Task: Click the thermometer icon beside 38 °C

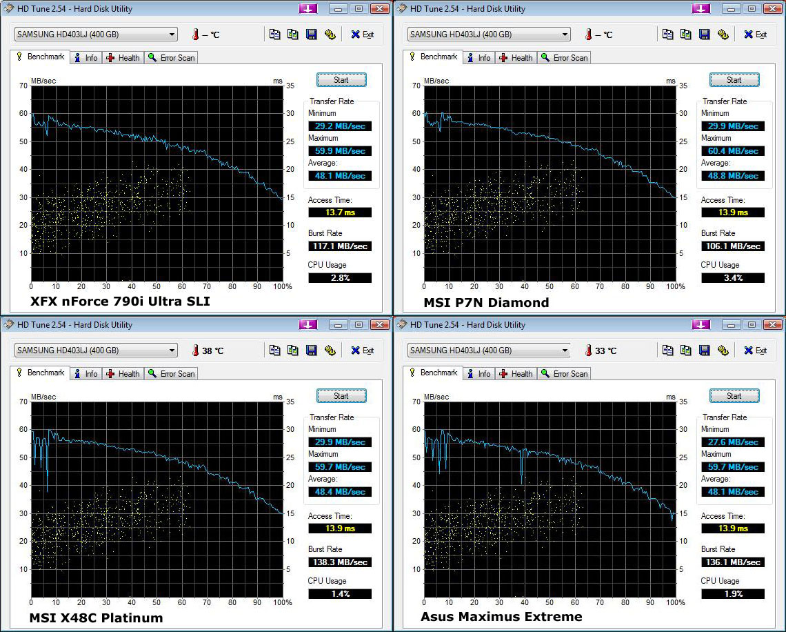Action: [196, 350]
